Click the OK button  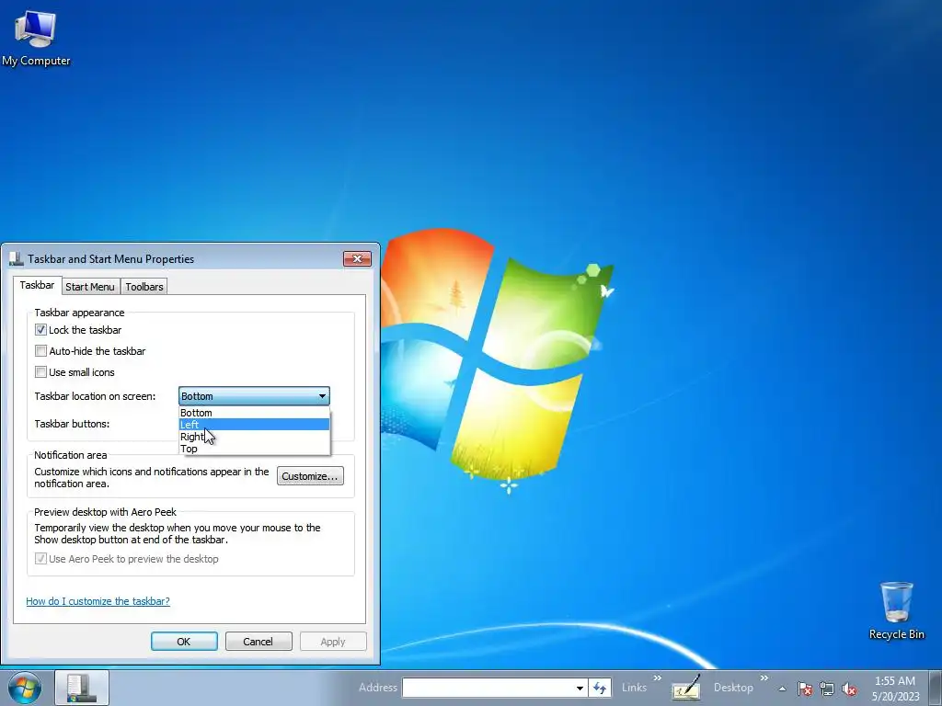pyautogui.click(x=184, y=641)
